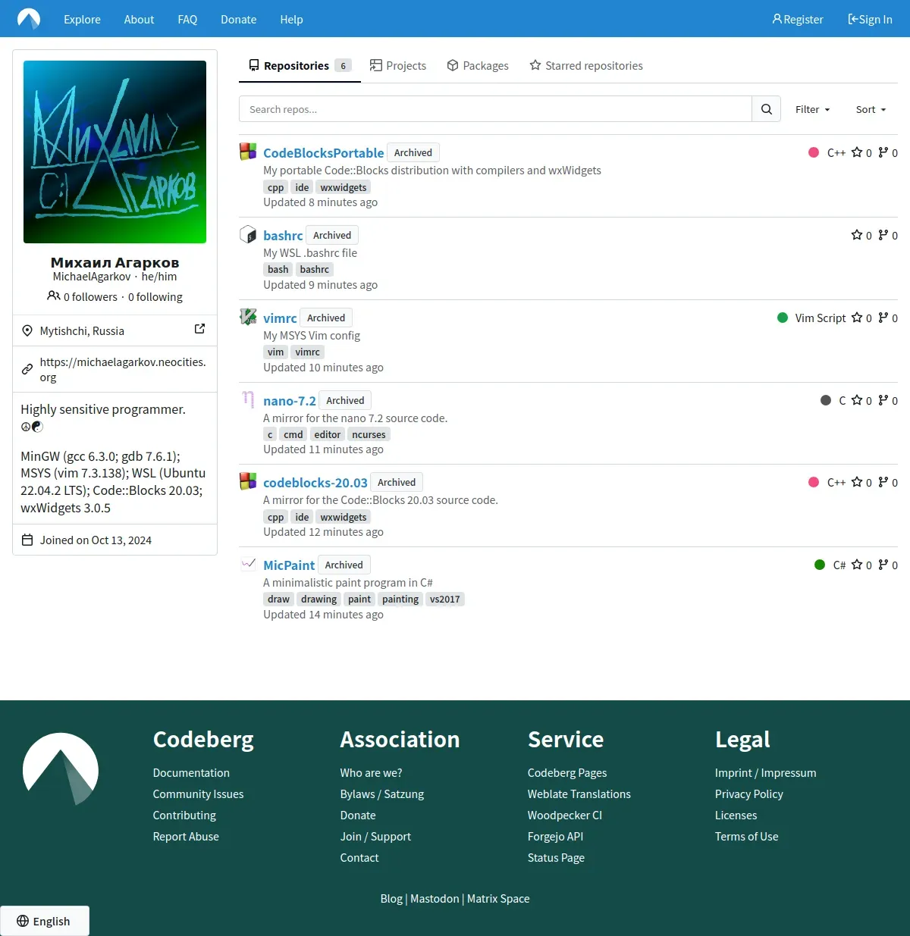Click the nano-7.2 repository avatar icon
The image size is (910, 936).
click(x=248, y=399)
